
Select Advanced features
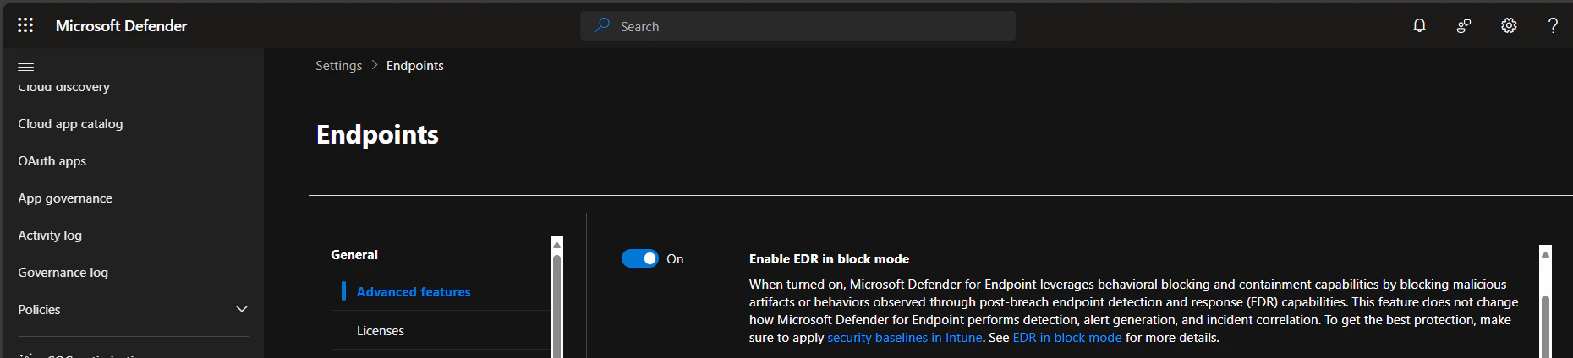(x=414, y=291)
